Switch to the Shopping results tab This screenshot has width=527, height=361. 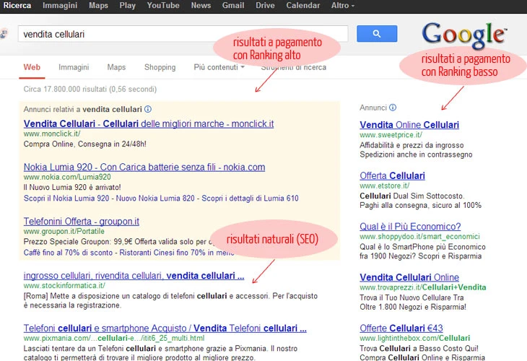[x=160, y=67]
